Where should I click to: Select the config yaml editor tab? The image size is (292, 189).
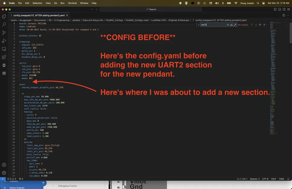tap(39, 15)
